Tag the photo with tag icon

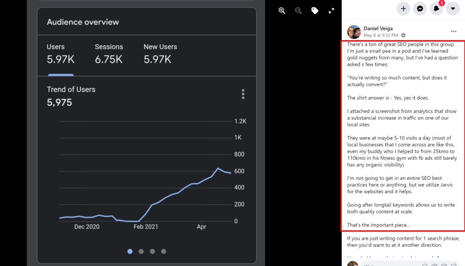pyautogui.click(x=315, y=11)
